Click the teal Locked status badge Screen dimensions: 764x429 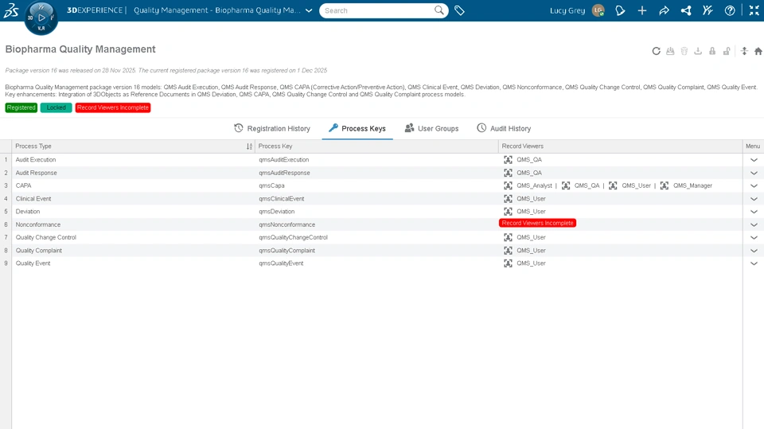point(56,107)
